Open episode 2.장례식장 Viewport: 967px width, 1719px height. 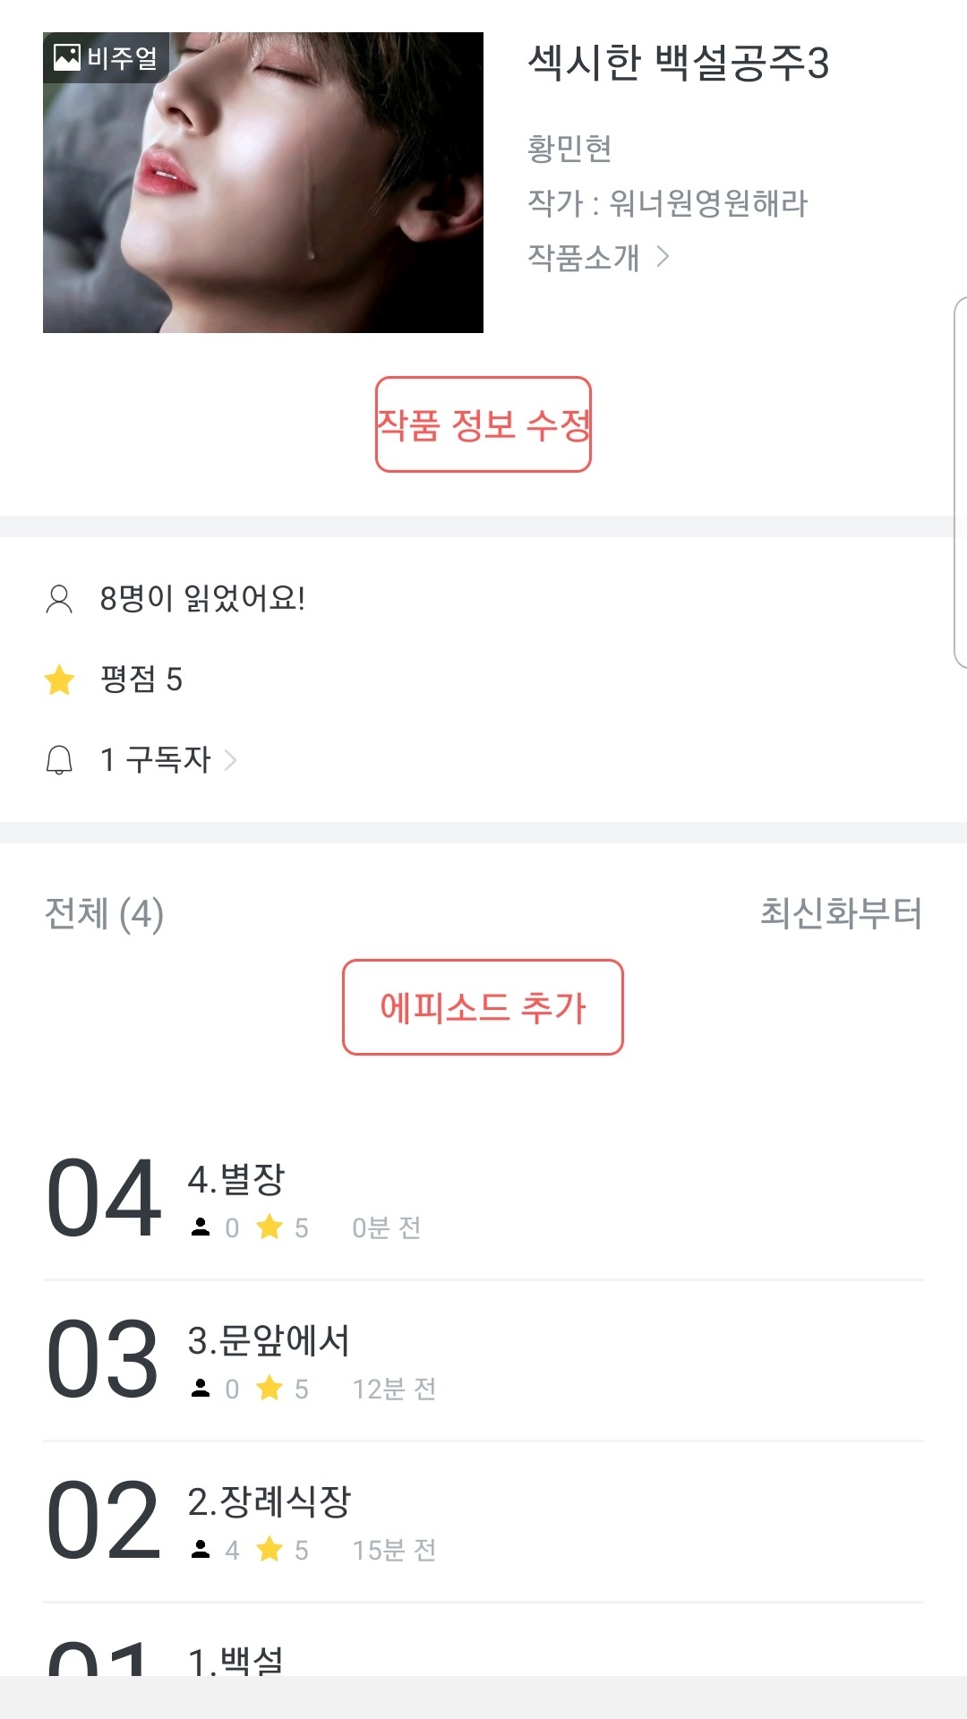[269, 1502]
